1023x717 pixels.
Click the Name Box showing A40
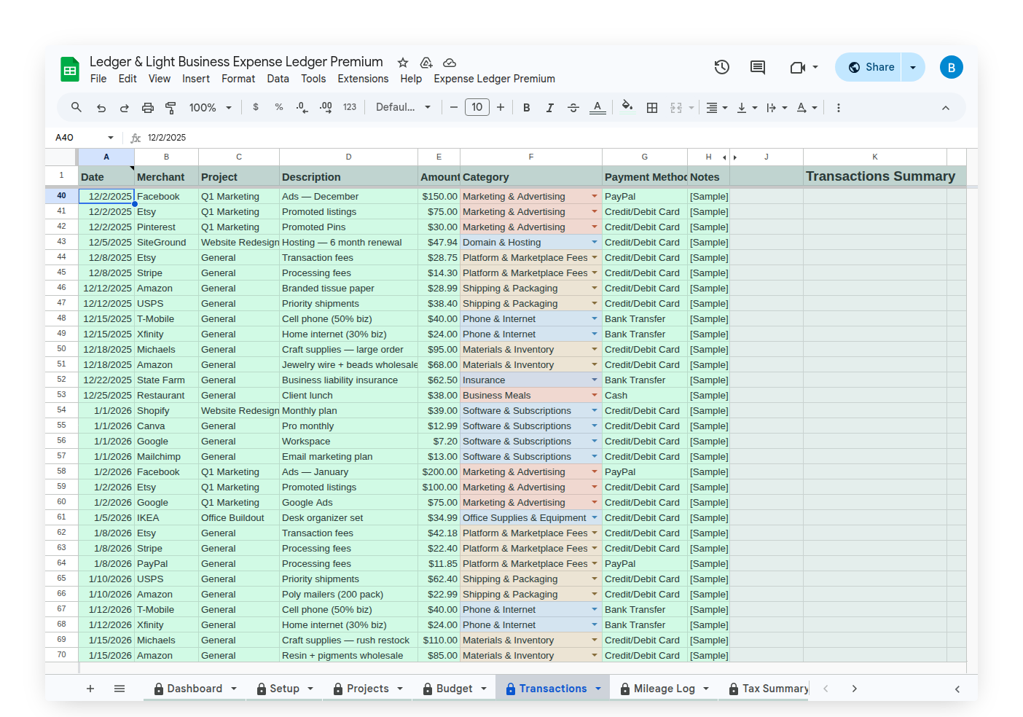click(85, 137)
